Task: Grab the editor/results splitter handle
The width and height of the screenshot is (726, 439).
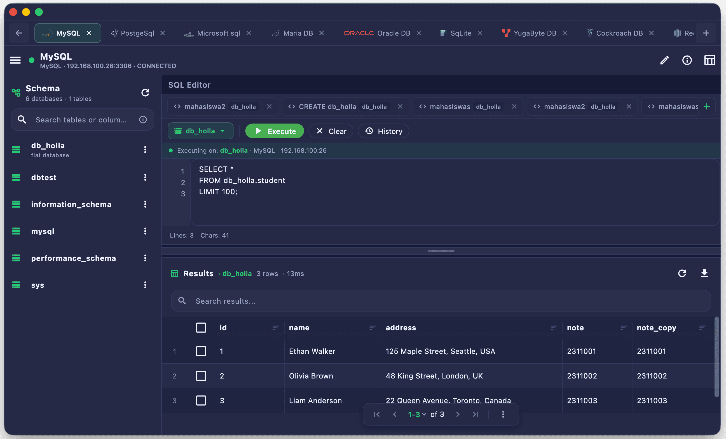Action: pyautogui.click(x=441, y=251)
